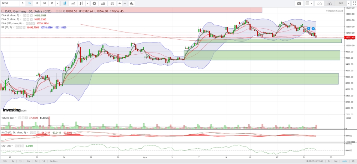Image resolution: width=357 pixels, height=164 pixels.
Task: Toggle fullscreen mode icon
Action: 354,3
